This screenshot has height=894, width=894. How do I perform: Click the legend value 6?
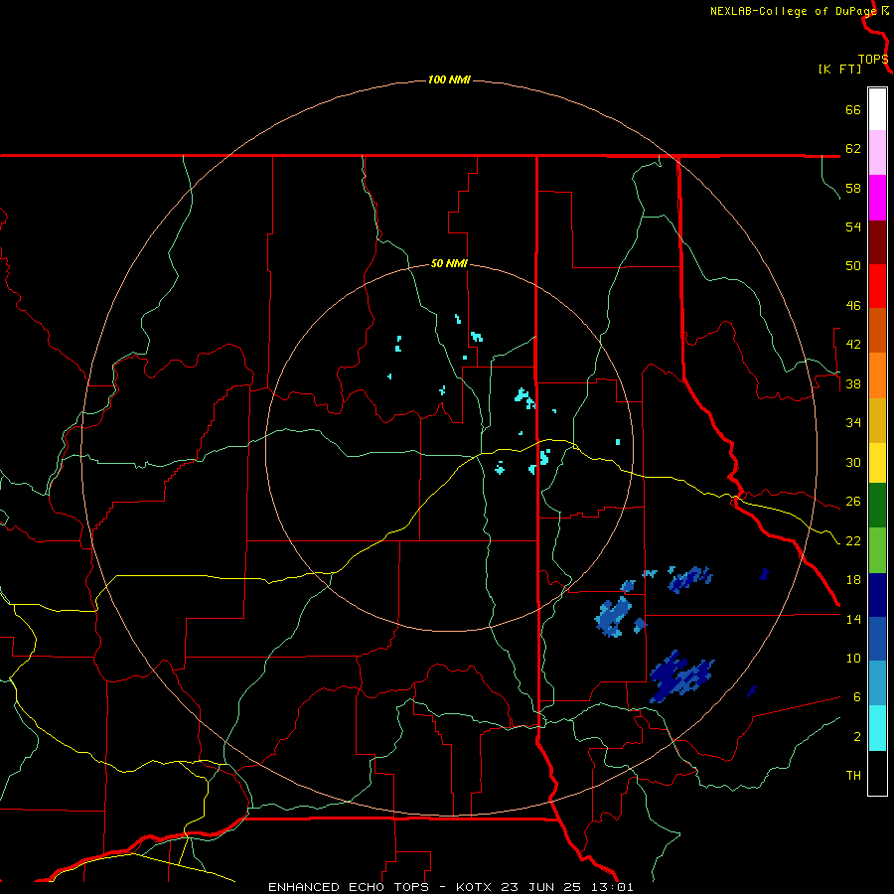click(857, 697)
